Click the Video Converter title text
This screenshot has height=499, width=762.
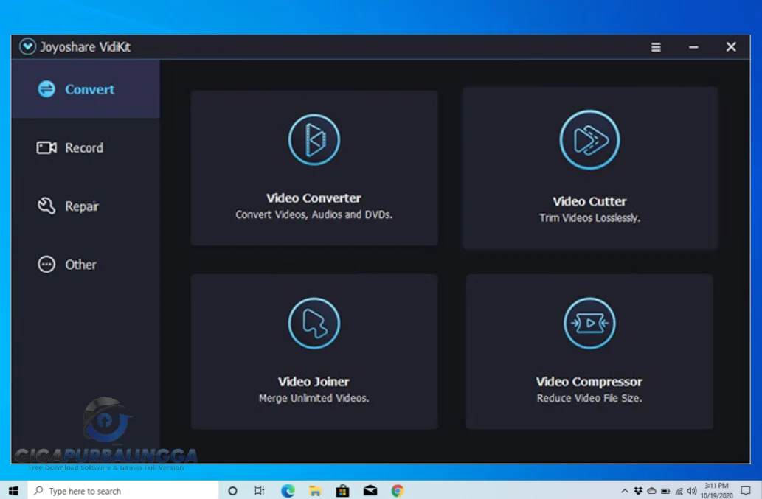(314, 198)
